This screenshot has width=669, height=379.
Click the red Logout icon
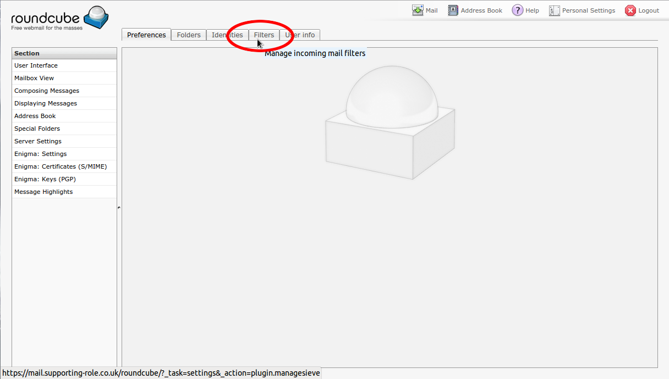coord(630,10)
